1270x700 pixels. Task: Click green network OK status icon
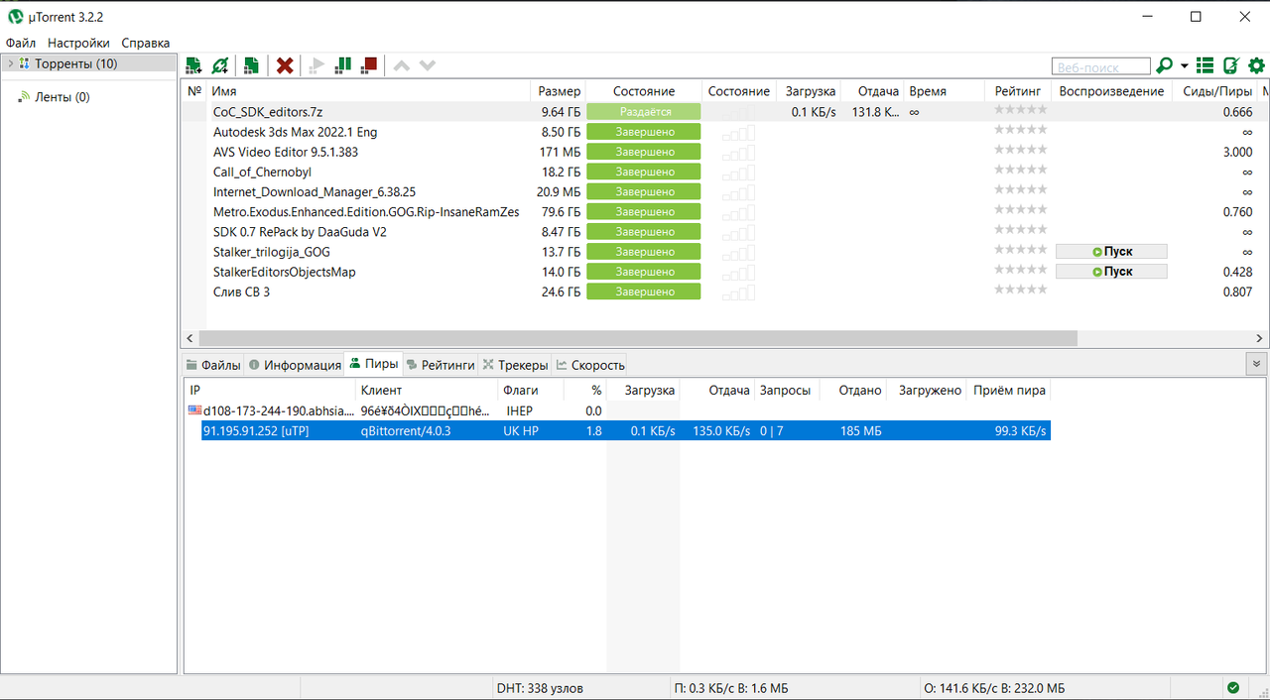coord(1232,688)
